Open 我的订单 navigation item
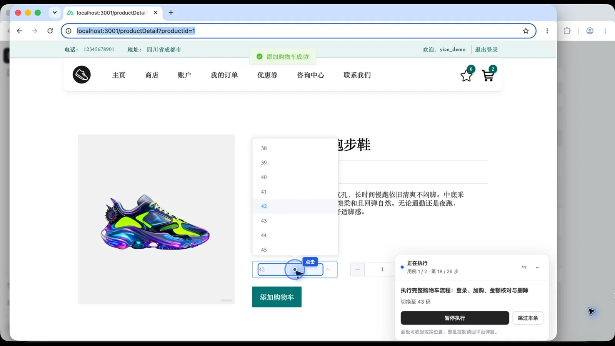The width and height of the screenshot is (615, 346). pyautogui.click(x=224, y=75)
